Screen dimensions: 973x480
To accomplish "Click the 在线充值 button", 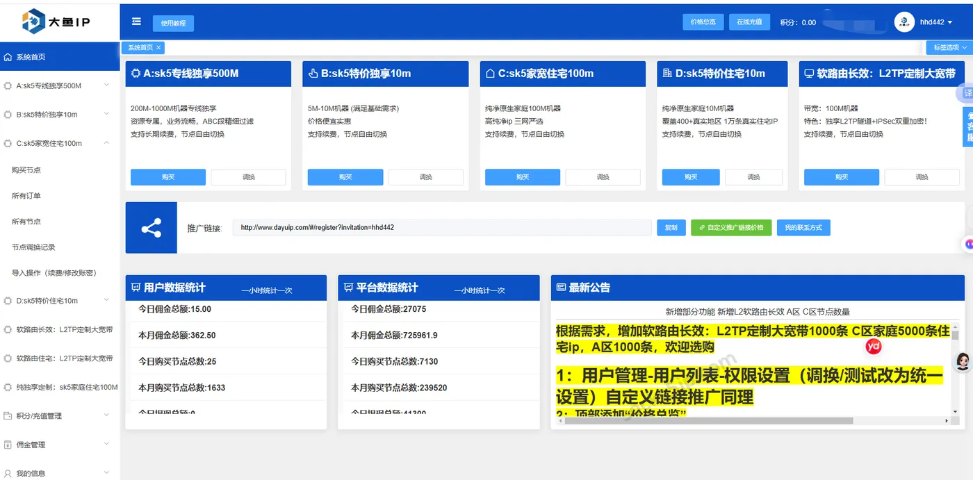I will [749, 22].
